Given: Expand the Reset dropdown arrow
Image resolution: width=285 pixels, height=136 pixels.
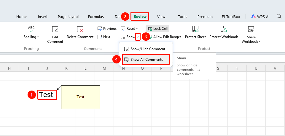Looking at the screenshot, I should click(137, 29).
